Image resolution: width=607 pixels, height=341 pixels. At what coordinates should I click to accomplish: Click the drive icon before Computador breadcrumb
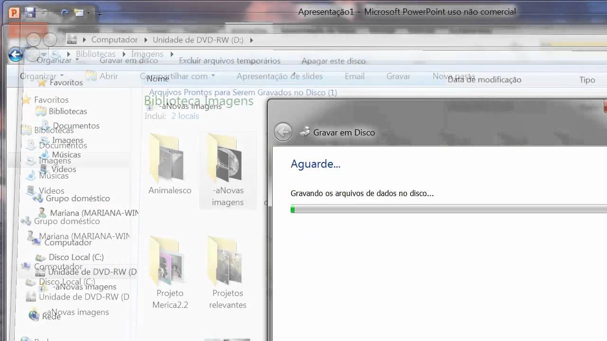(72, 39)
